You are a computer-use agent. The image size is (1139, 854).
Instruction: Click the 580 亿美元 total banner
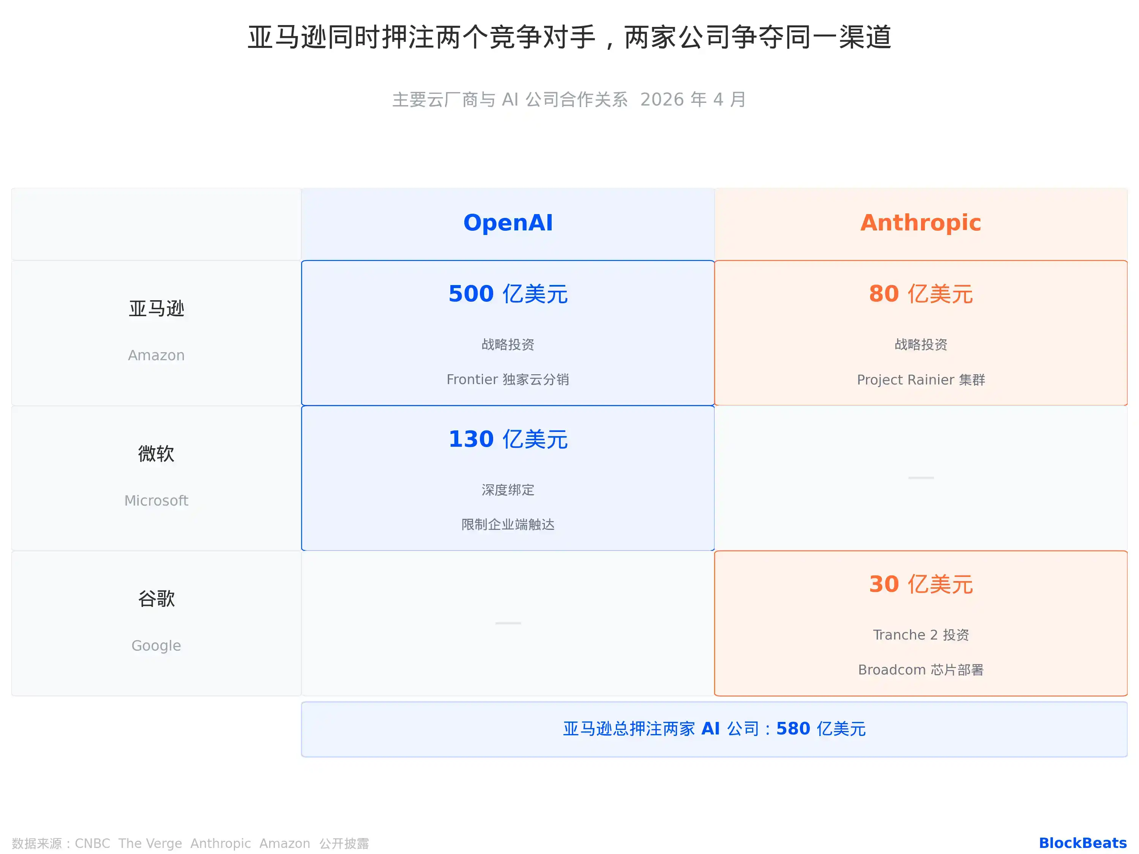[x=714, y=728]
